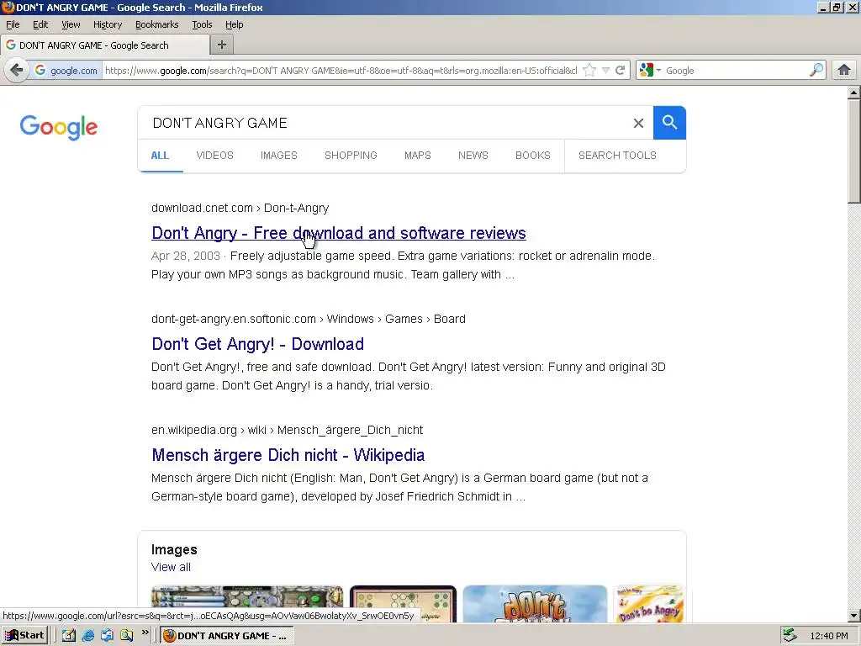Open the first game screenshot thumbnail
Image resolution: width=861 pixels, height=646 pixels.
click(x=247, y=603)
